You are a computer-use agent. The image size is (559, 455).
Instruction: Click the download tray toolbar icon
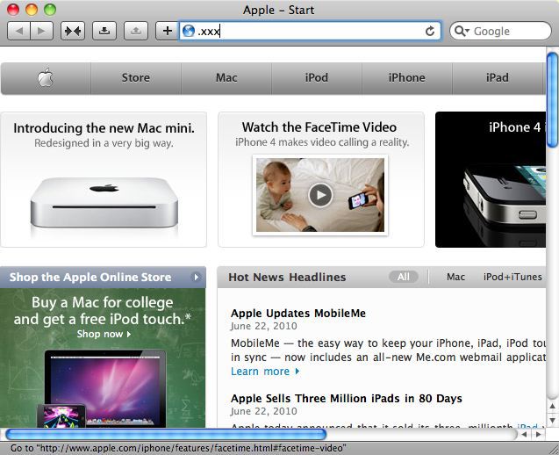pyautogui.click(x=104, y=31)
